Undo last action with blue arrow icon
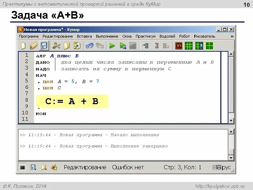Viewport: 253px width, 190px height. pos(90,46)
